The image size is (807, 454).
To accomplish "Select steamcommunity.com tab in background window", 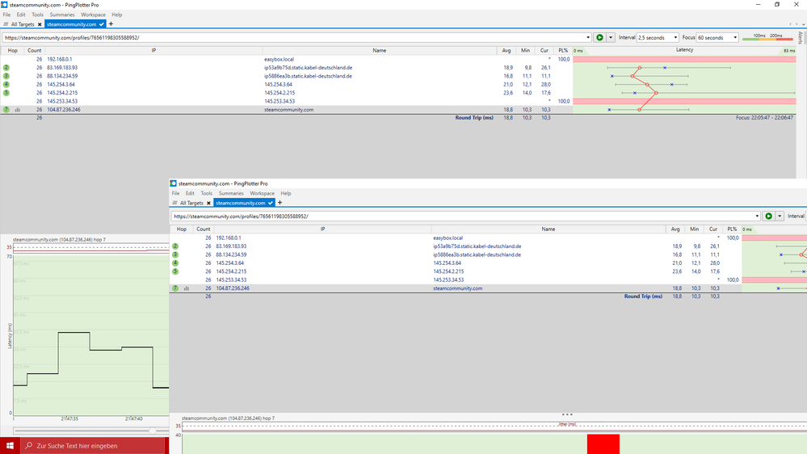I will click(72, 24).
